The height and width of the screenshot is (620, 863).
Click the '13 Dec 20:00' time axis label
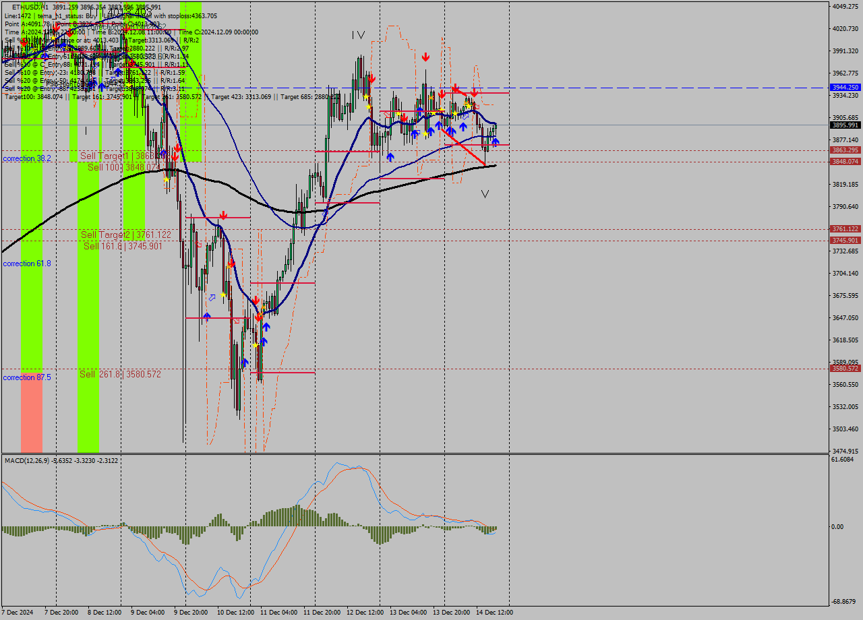(x=451, y=613)
